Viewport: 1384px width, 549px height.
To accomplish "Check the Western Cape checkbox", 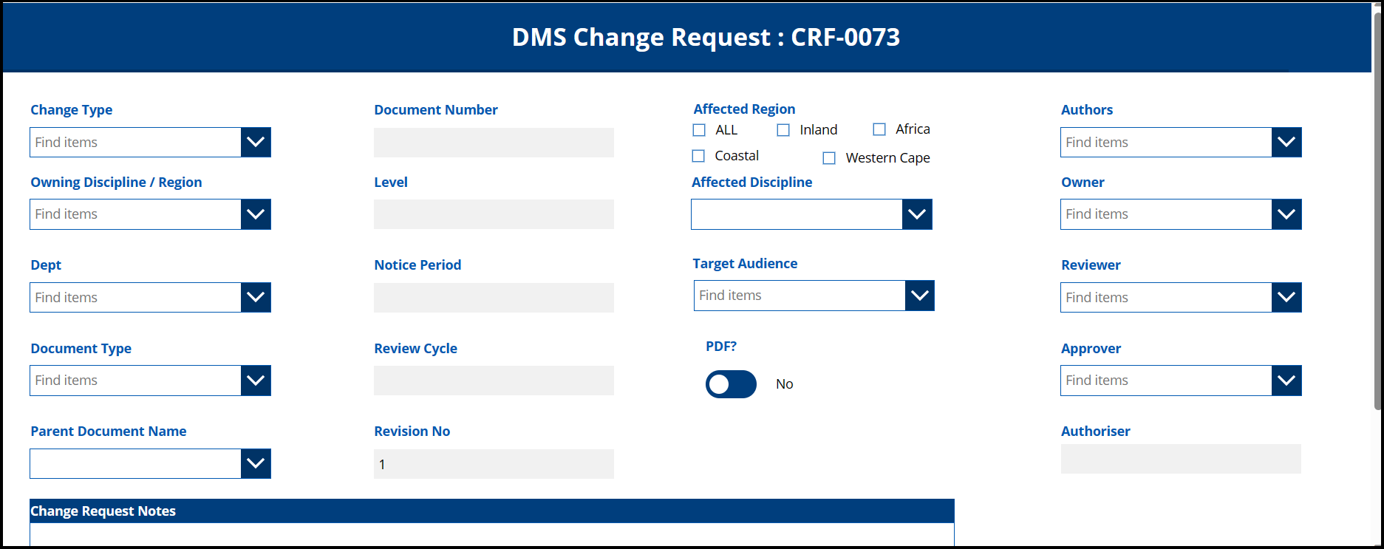I will (829, 158).
